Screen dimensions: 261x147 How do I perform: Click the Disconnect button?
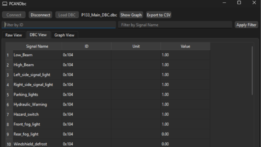click(x=40, y=15)
